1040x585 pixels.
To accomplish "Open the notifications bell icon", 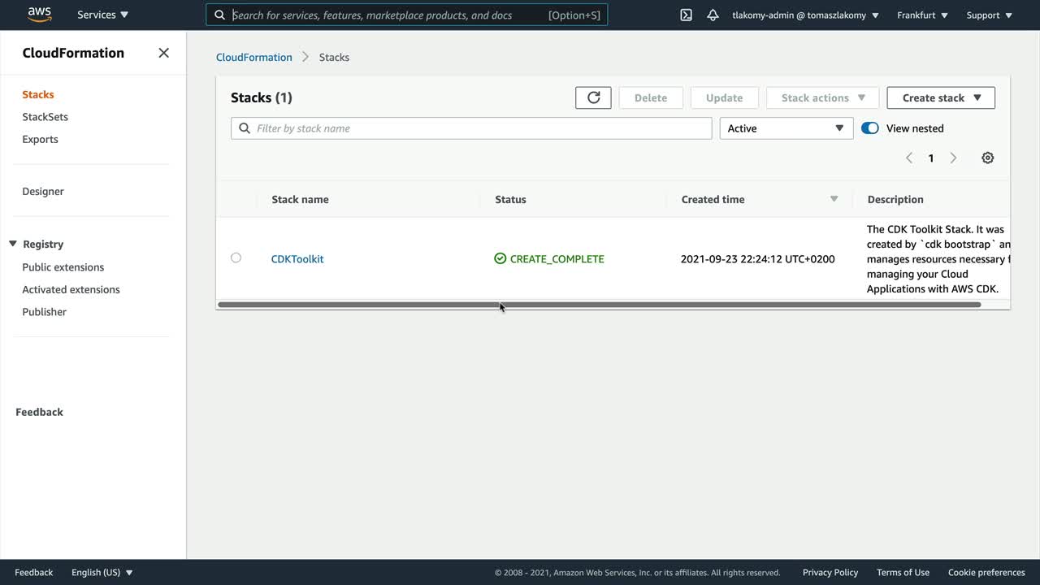I will (713, 15).
